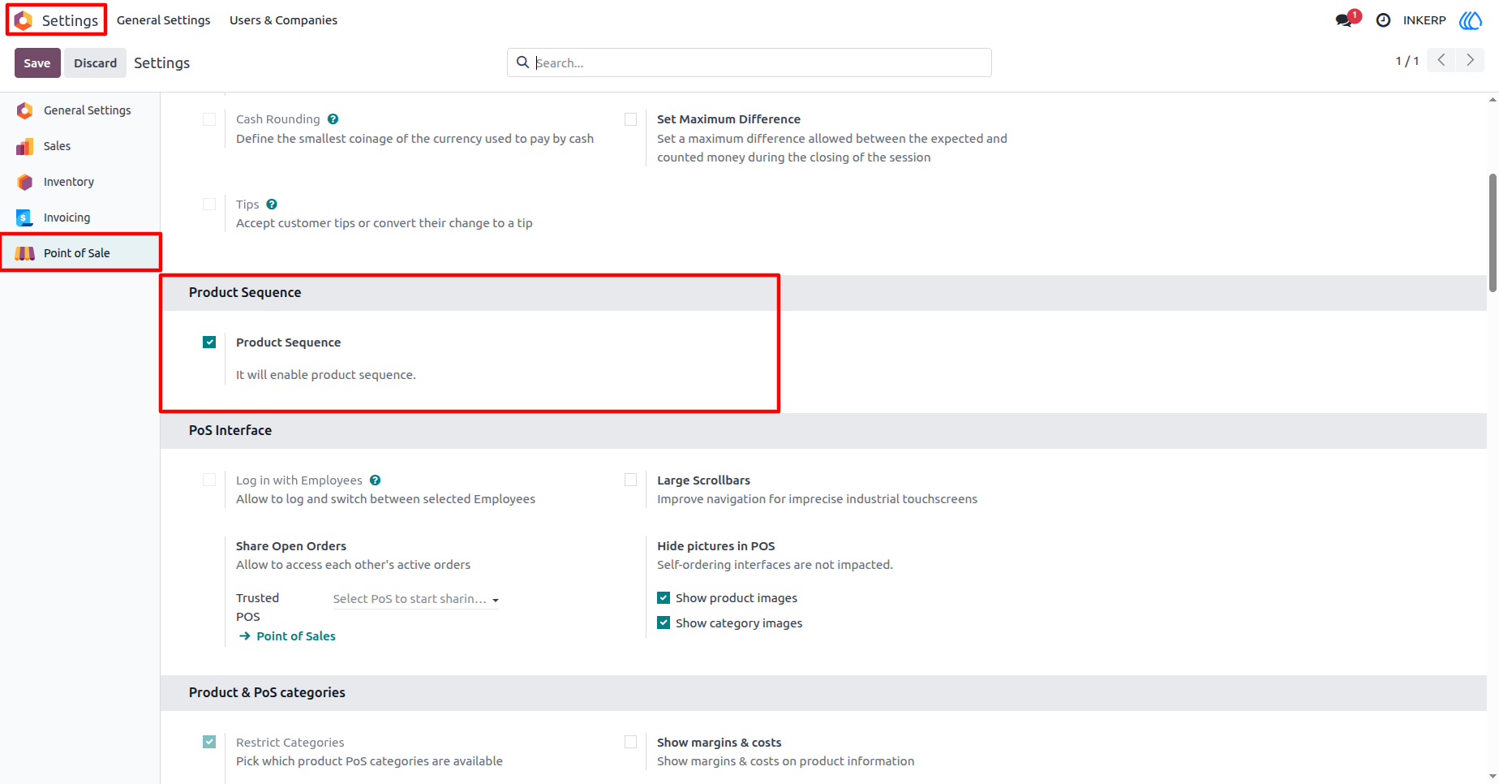
Task: Enable Set Maximum Difference checkbox
Action: pyautogui.click(x=630, y=119)
